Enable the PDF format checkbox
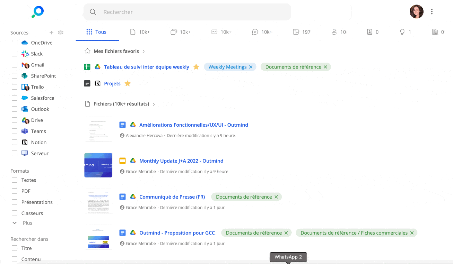Viewport: 453px width, 264px height. click(x=15, y=191)
